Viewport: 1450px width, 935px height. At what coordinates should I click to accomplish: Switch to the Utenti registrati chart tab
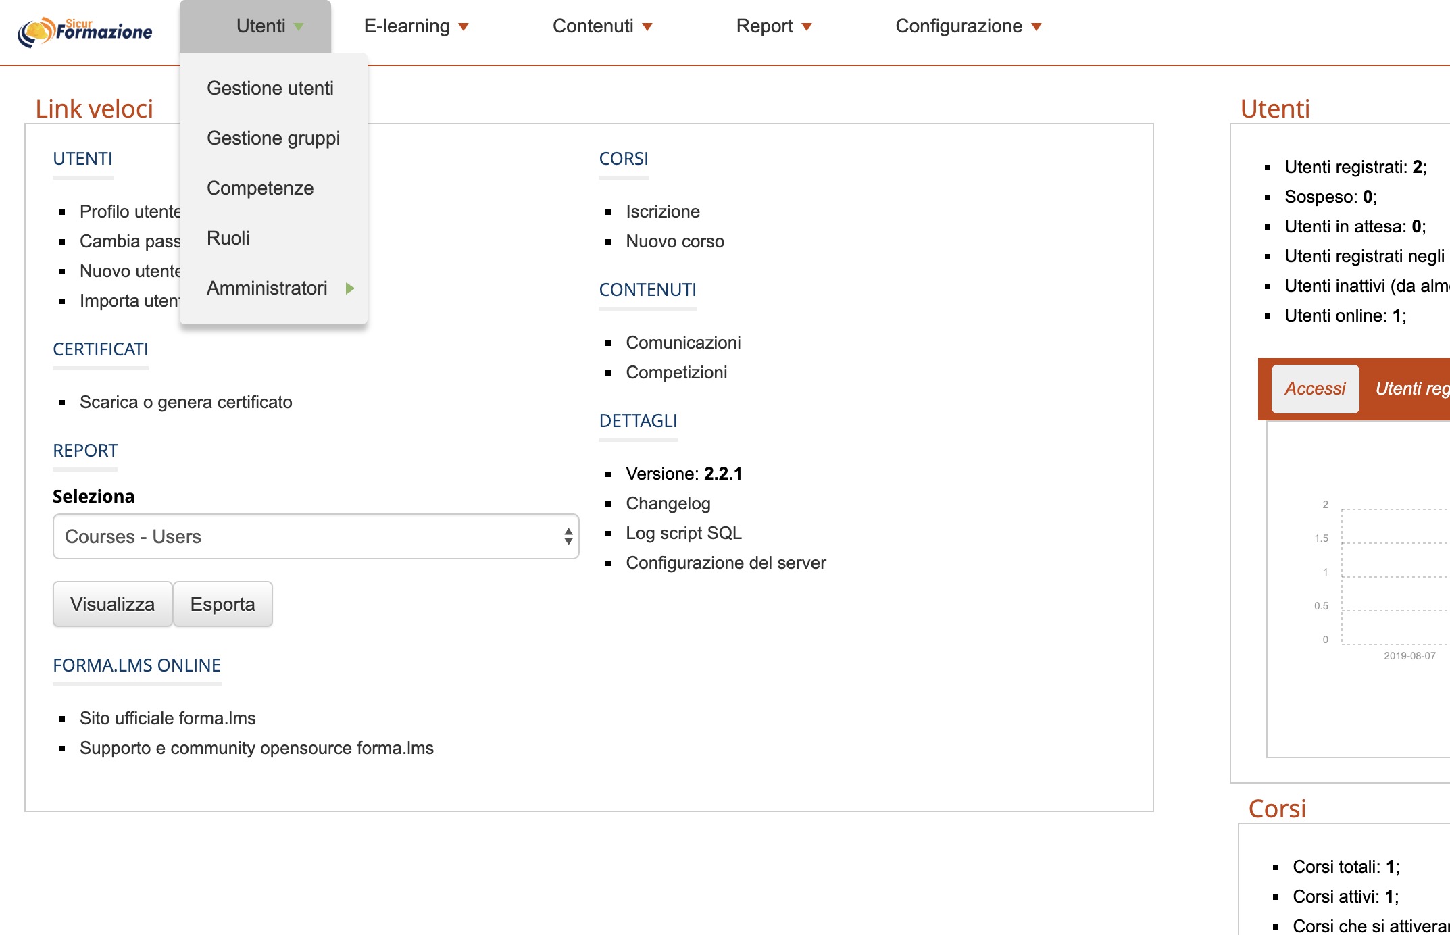coord(1411,389)
